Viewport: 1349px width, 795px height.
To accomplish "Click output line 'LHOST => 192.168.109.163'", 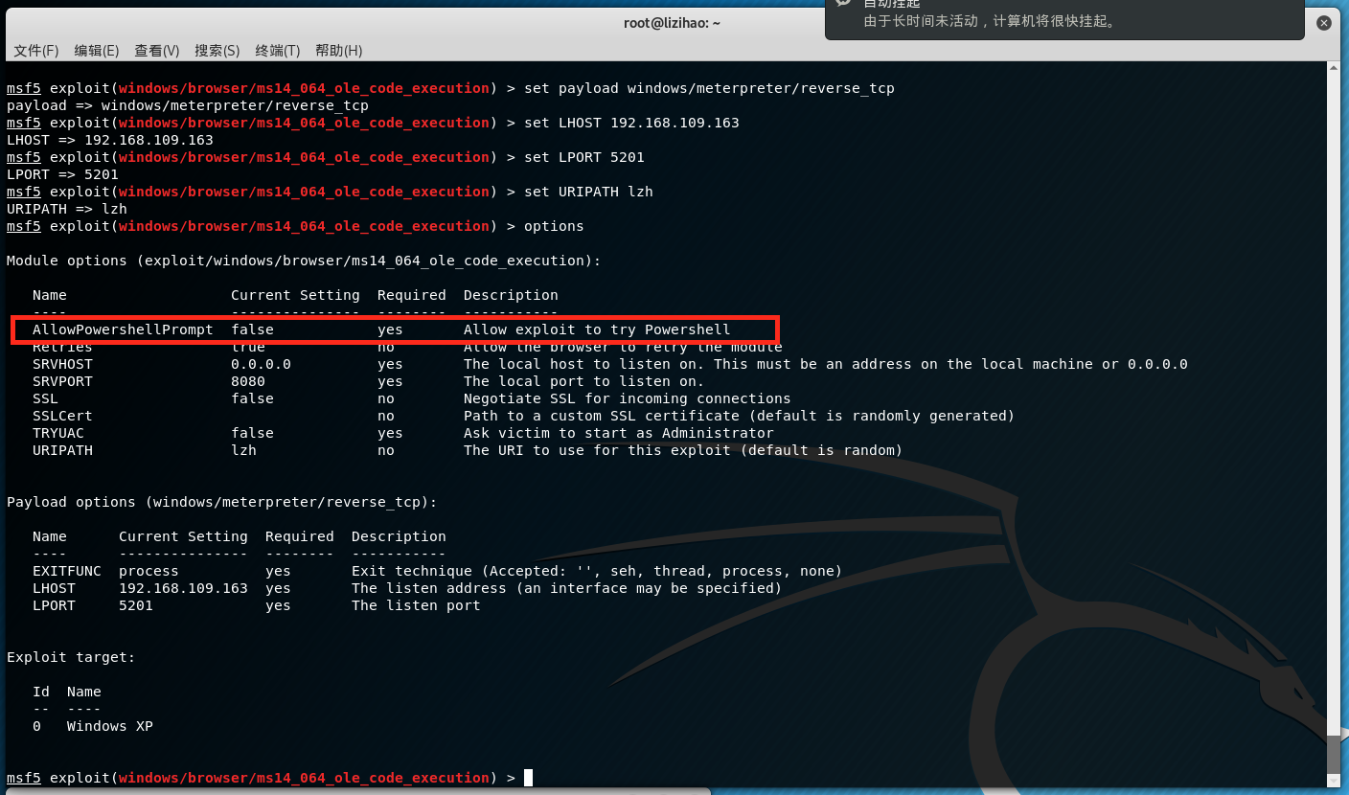I will pyautogui.click(x=110, y=140).
